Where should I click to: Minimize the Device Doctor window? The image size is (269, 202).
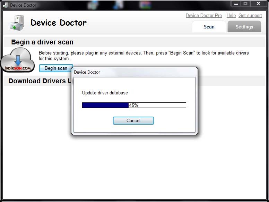click(236, 4)
